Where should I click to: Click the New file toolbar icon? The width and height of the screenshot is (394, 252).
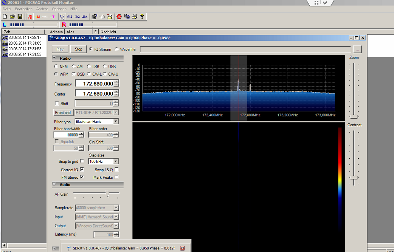point(5,17)
